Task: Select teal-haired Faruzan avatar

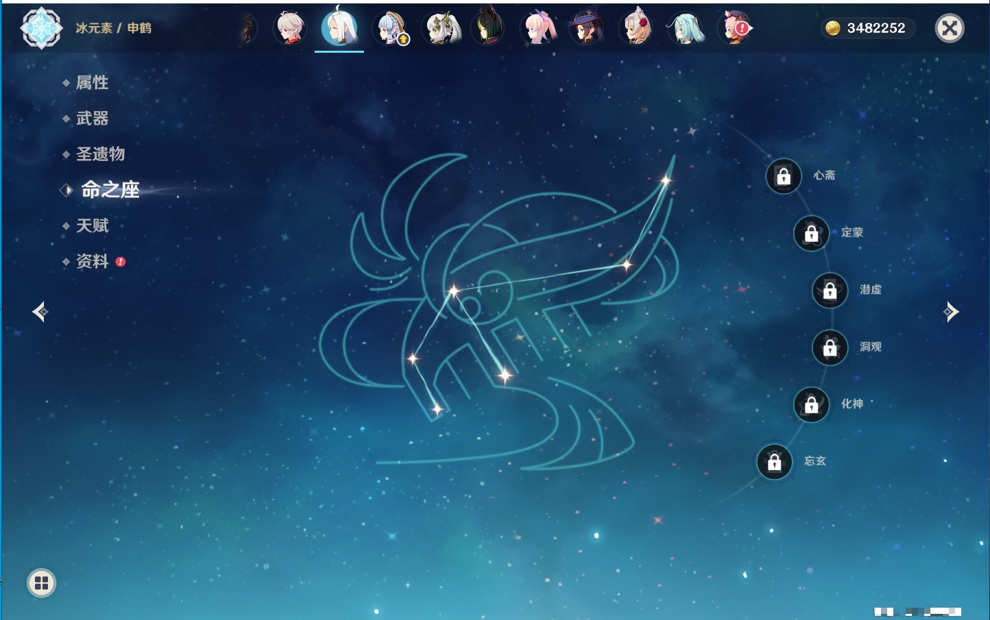Action: pyautogui.click(x=686, y=29)
